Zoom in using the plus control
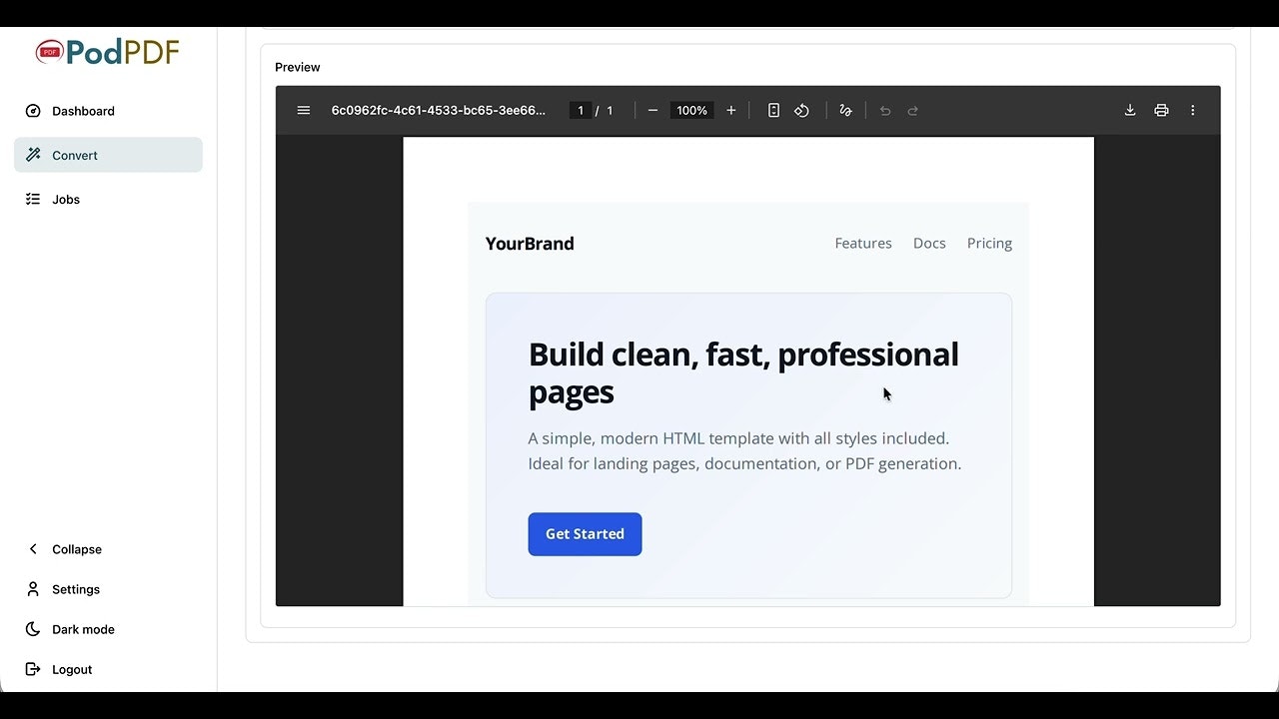 click(730, 110)
